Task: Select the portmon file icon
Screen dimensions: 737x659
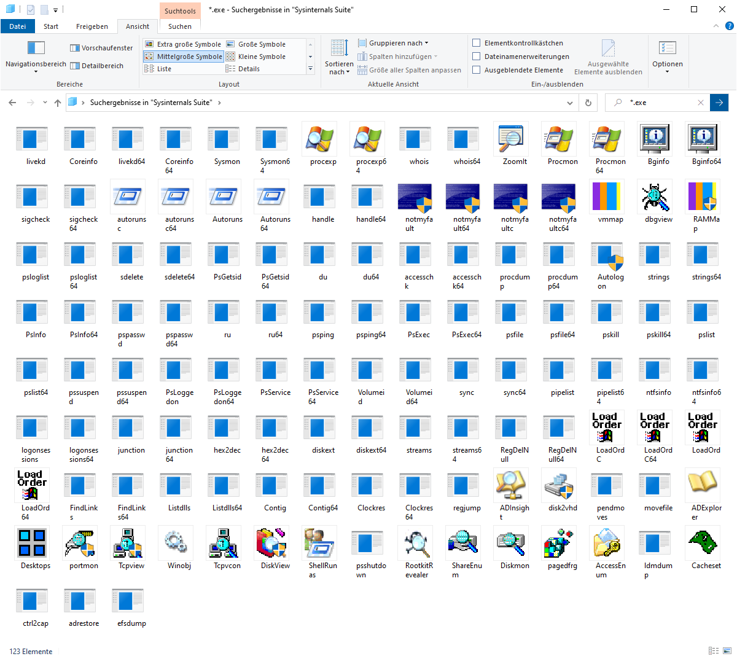Action: [80, 543]
